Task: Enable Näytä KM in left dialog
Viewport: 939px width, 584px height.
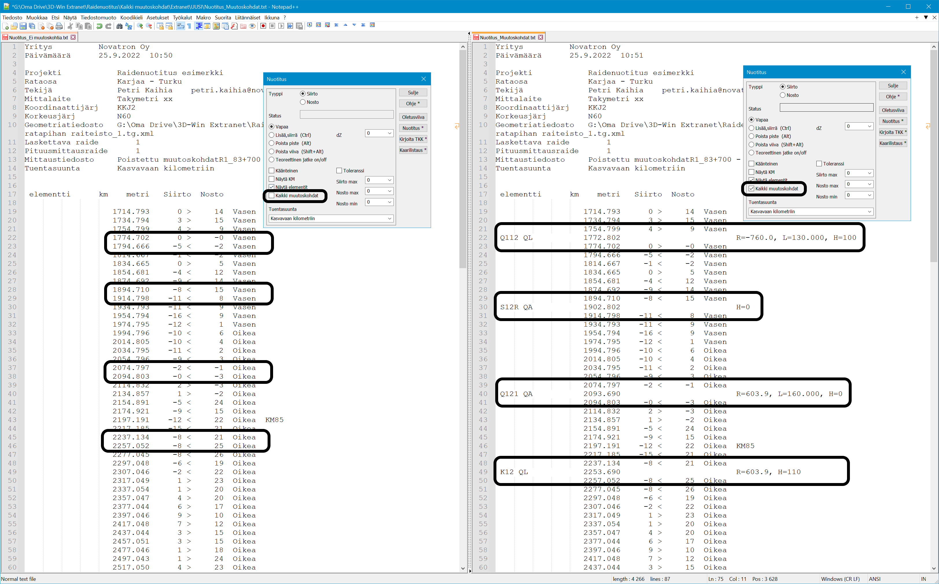Action: point(272,179)
